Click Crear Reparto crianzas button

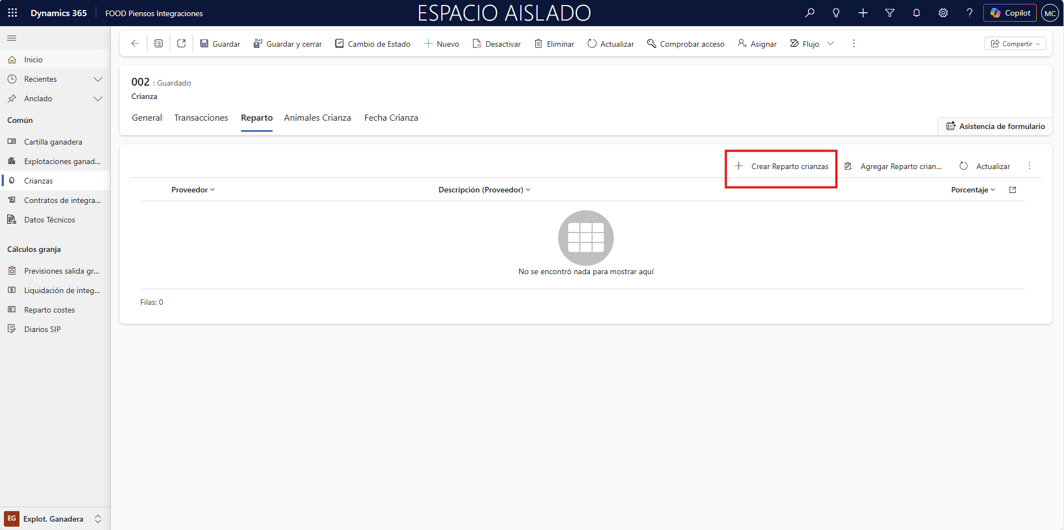[x=782, y=166]
